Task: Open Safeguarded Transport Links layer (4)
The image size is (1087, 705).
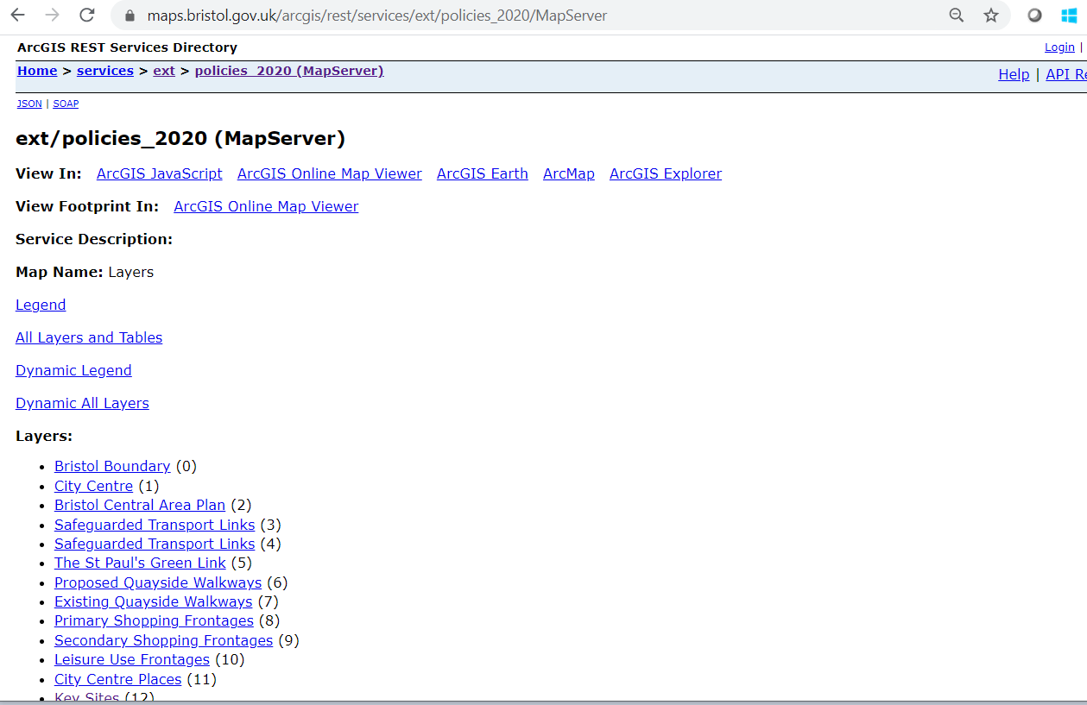Action: (155, 544)
